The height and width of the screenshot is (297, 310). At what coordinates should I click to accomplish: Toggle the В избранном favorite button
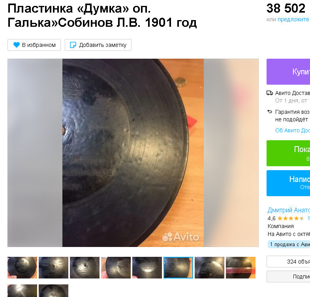(x=34, y=45)
